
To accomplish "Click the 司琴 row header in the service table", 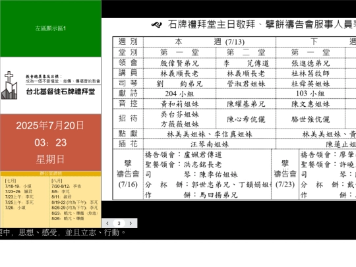I will pyautogui.click(x=128, y=83).
